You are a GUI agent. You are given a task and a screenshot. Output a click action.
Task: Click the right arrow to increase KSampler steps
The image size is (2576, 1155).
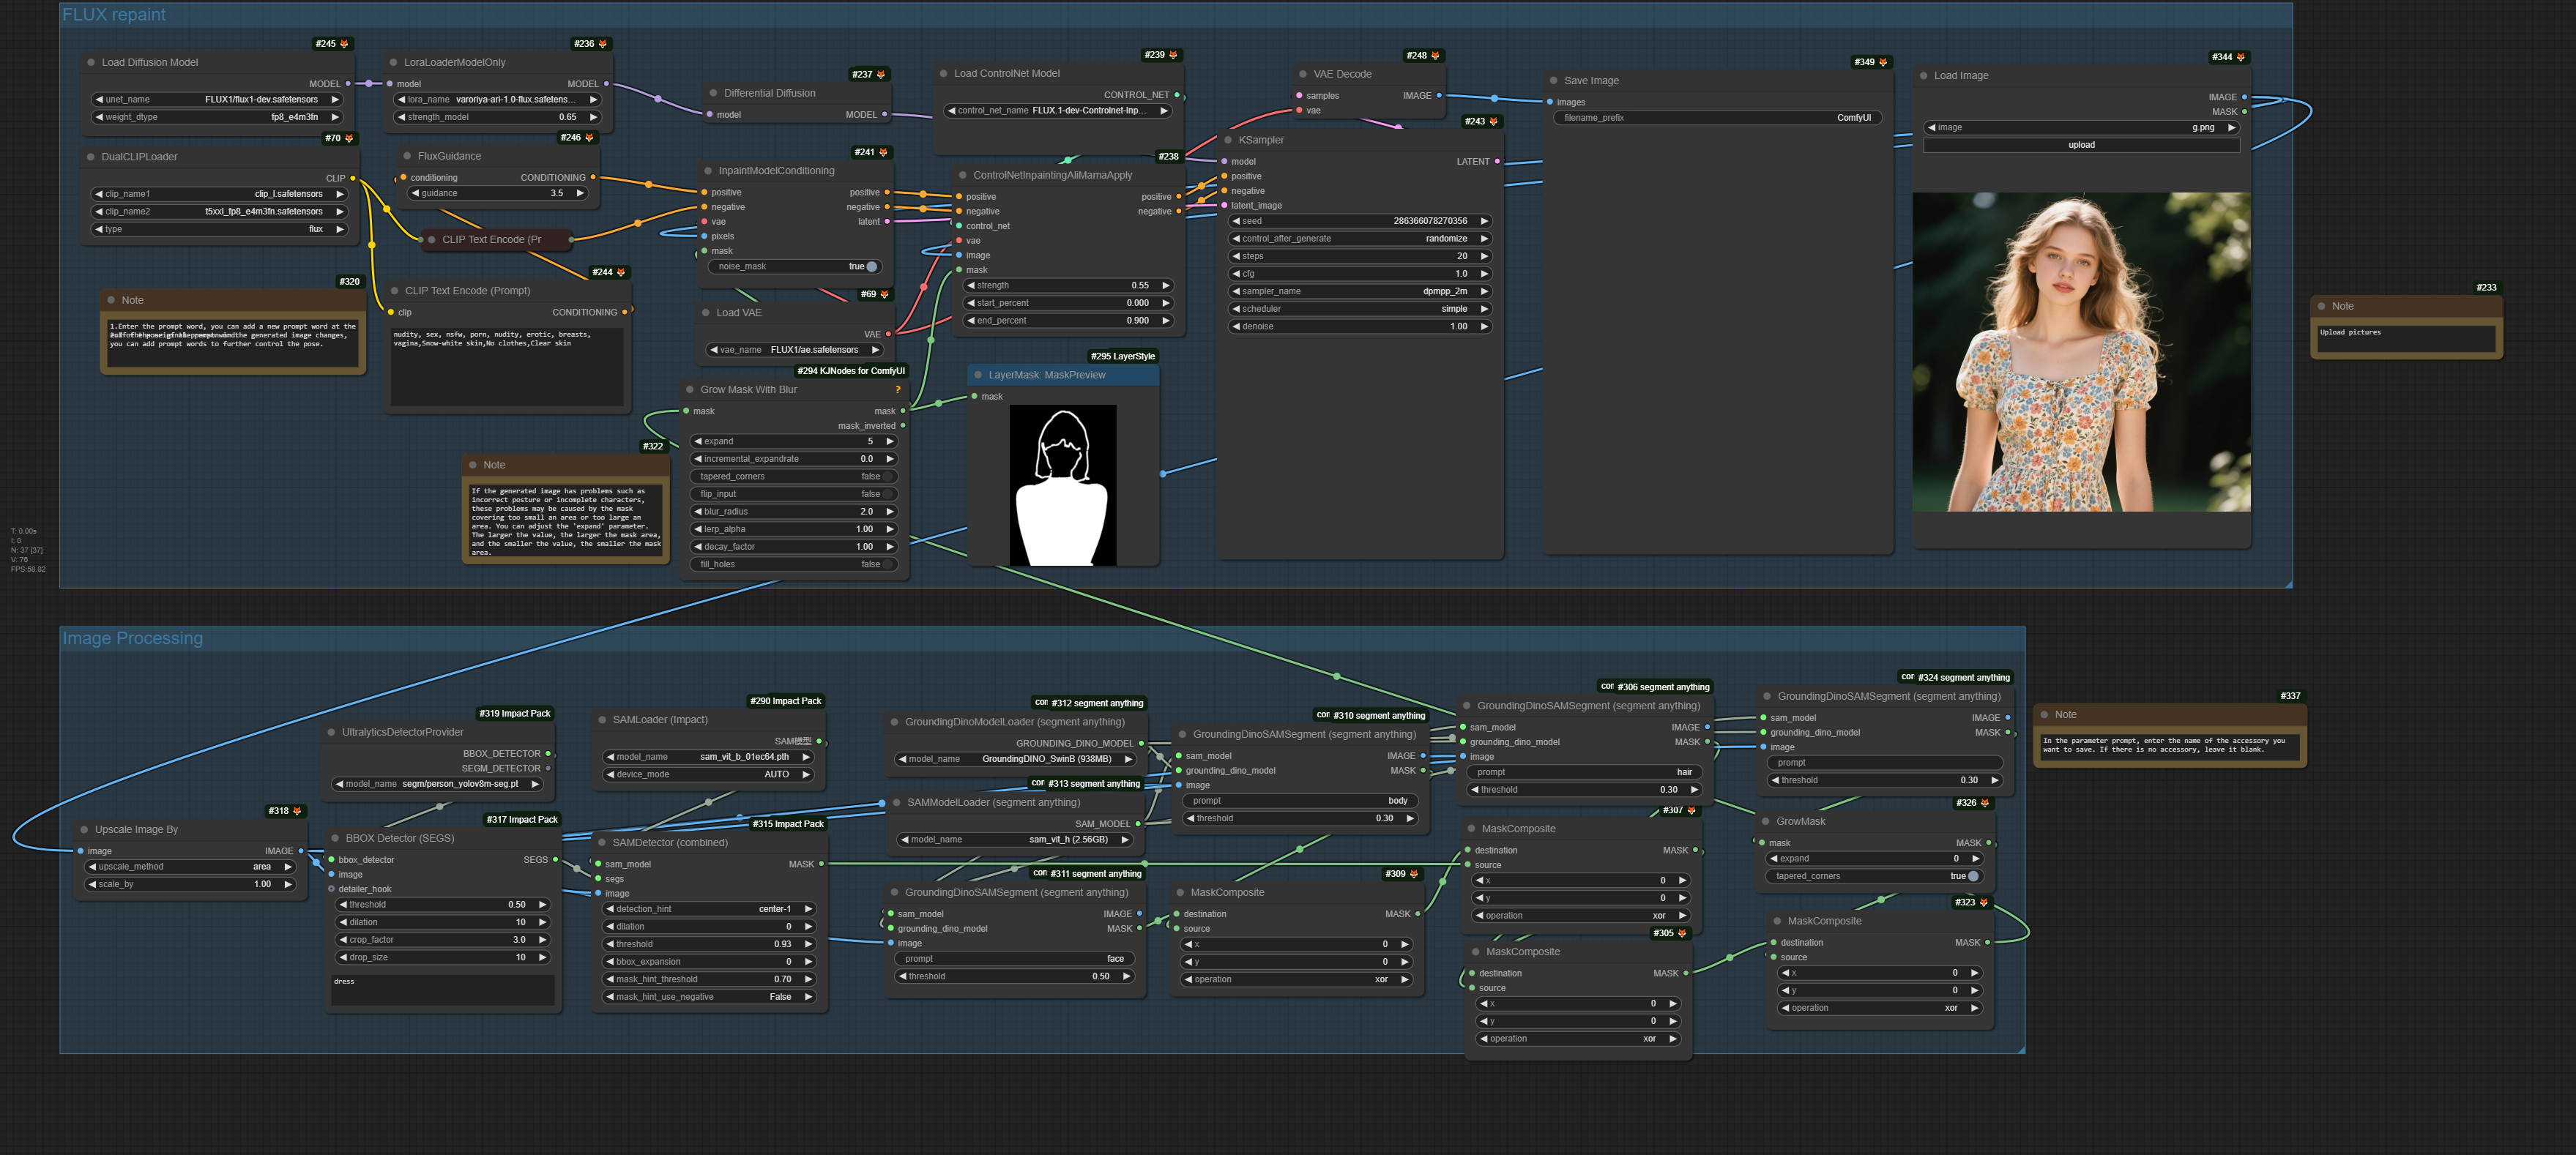pyautogui.click(x=1484, y=256)
